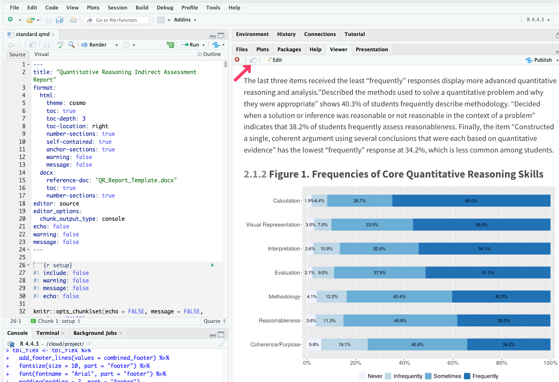This screenshot has height=382, width=559.
Task: Switch editor to Visual mode
Action: coord(41,54)
